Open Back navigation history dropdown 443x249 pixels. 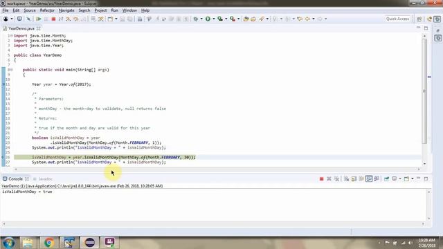point(314,19)
